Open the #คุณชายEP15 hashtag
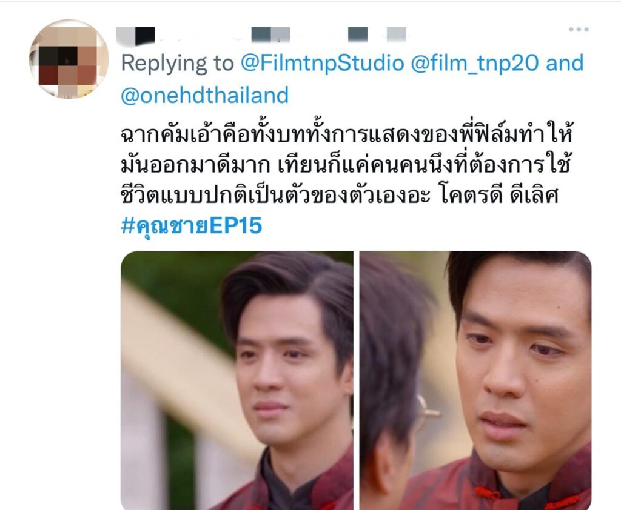This screenshot has width=621, height=510. tap(191, 226)
